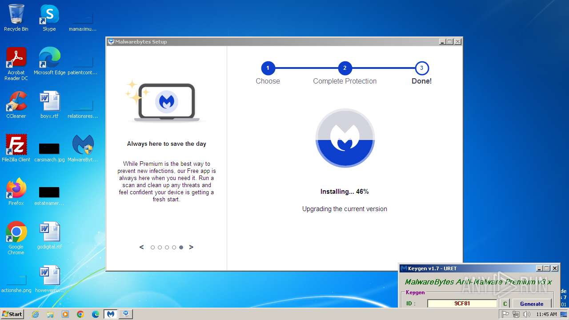Click the Generate button in Keygen
The image size is (569, 320).
pos(532,304)
